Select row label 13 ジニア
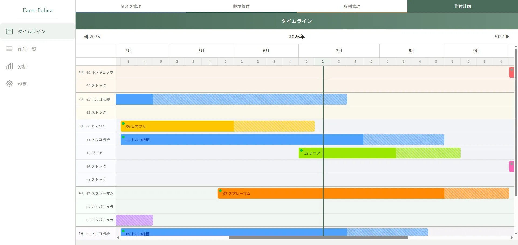This screenshot has height=245, width=518. (94, 153)
